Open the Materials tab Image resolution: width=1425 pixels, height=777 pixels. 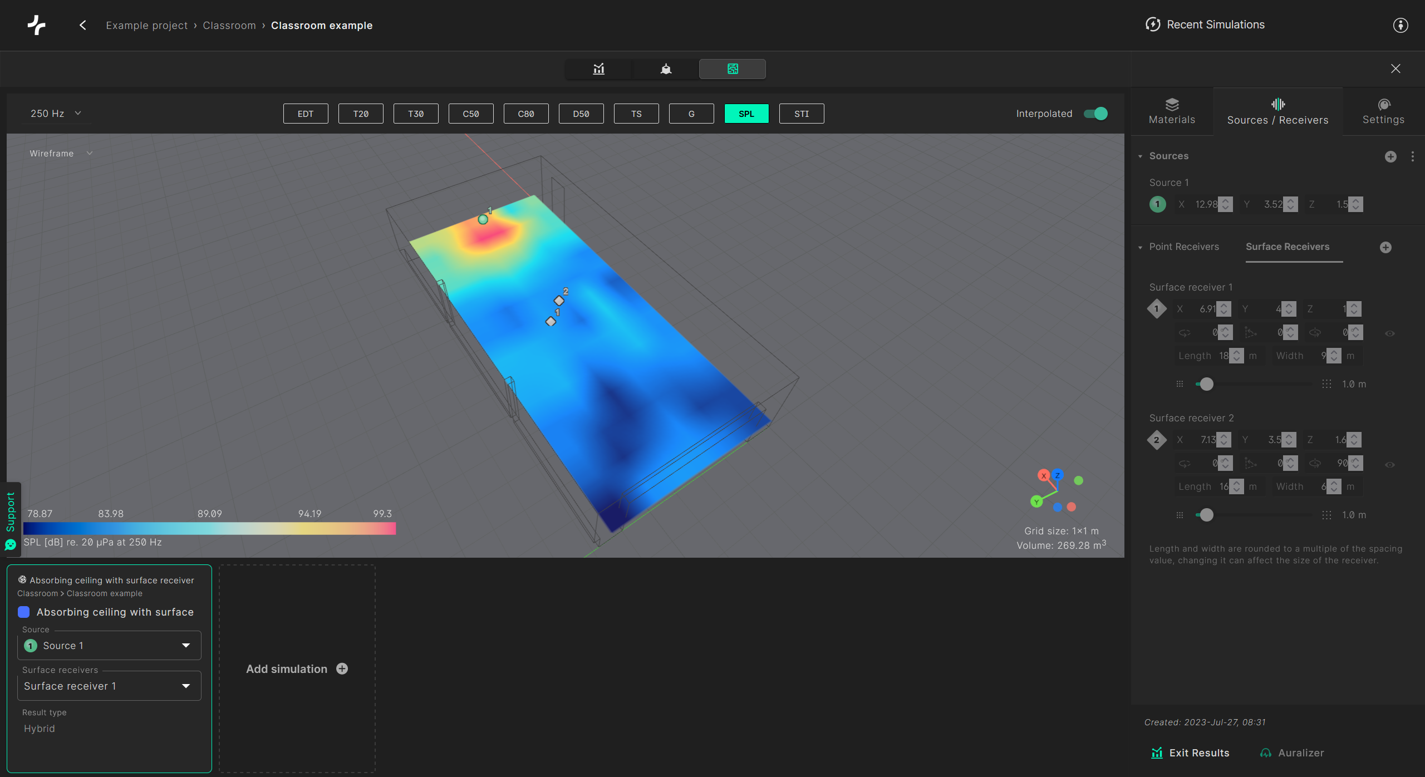coord(1172,111)
